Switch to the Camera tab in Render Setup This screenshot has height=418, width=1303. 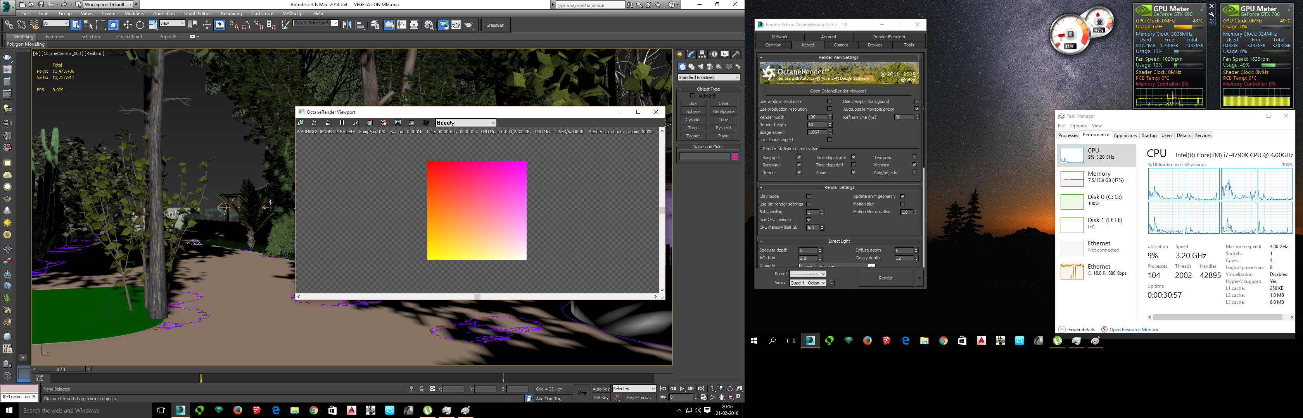[x=841, y=45]
